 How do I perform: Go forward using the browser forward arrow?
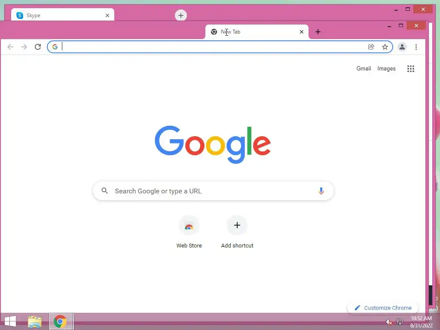24,47
